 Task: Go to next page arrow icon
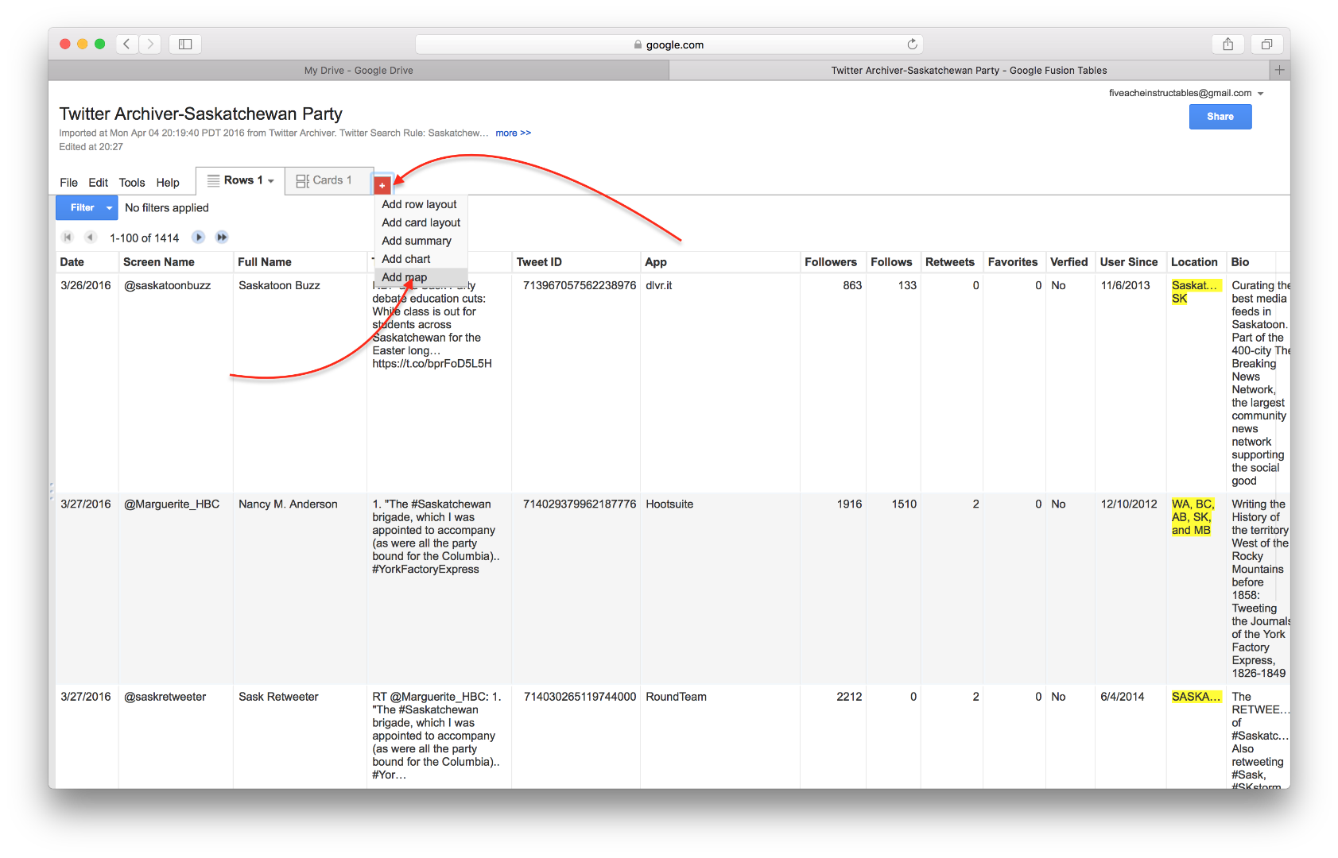(198, 237)
